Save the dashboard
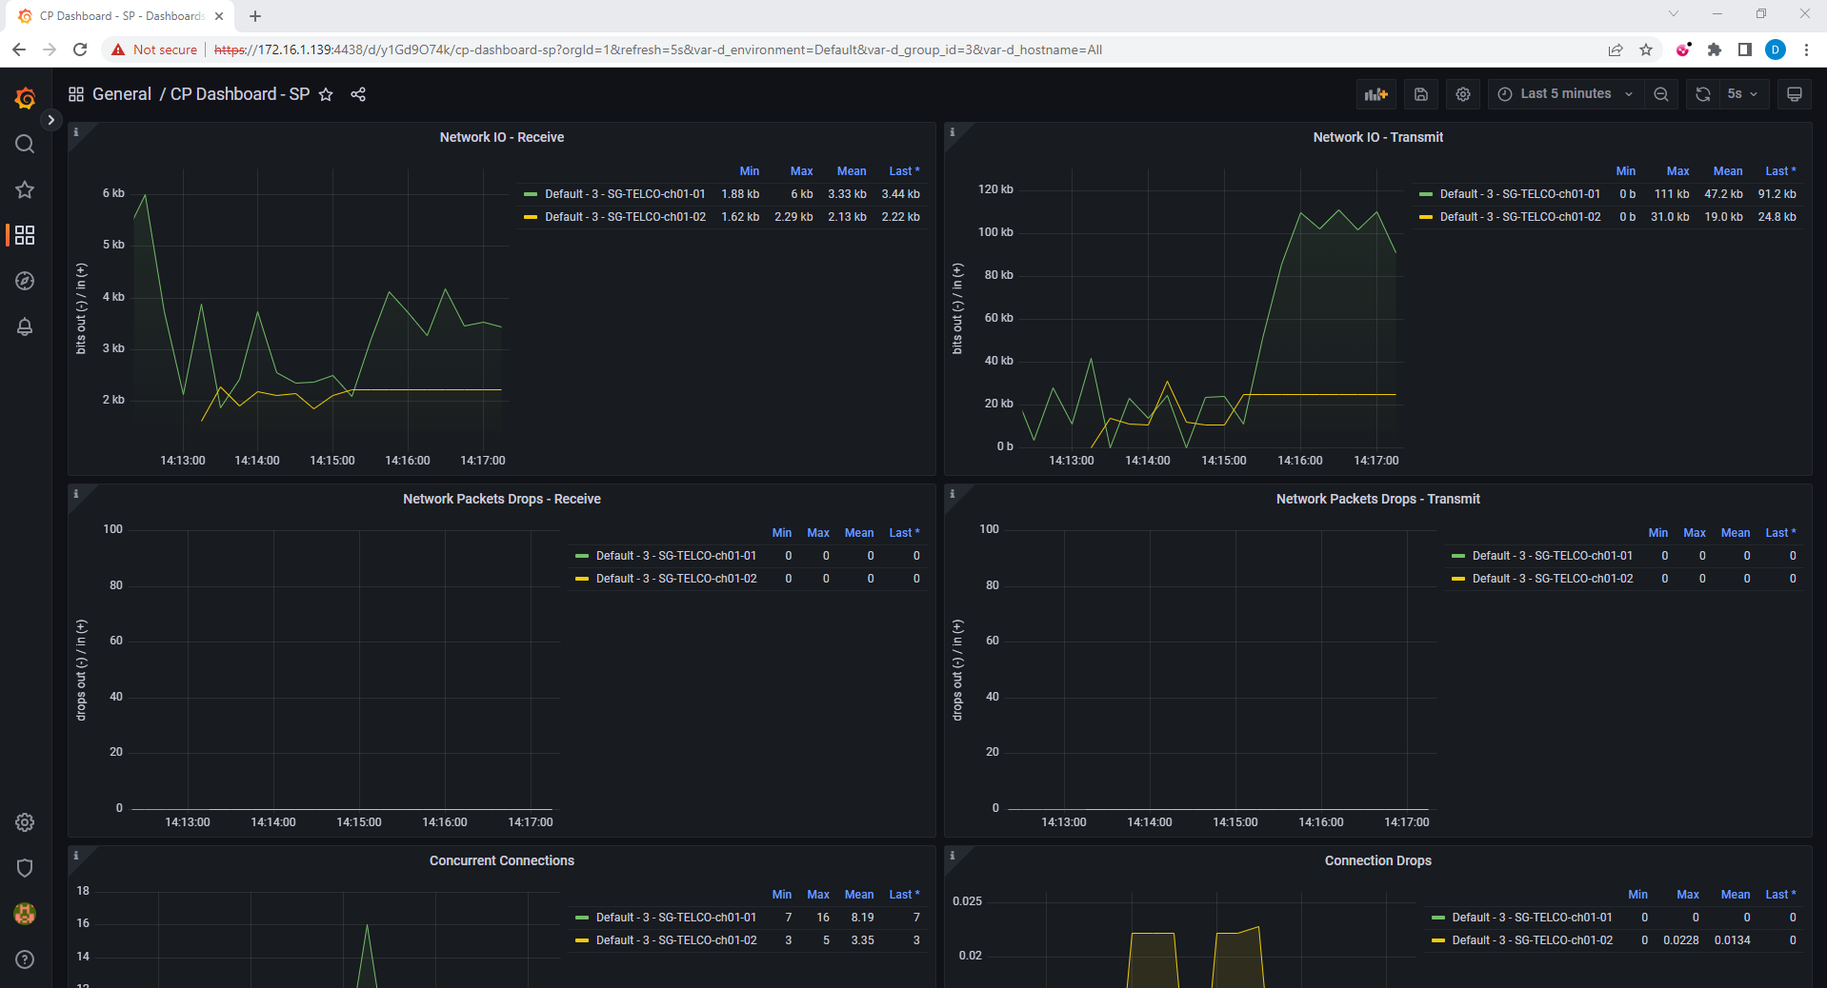 tap(1421, 94)
